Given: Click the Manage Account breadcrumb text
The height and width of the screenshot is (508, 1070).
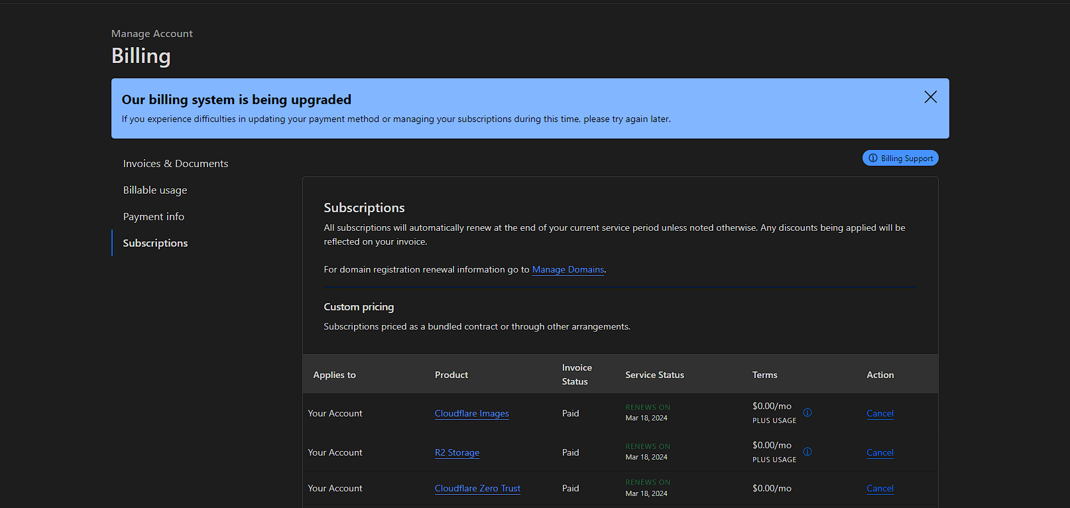Looking at the screenshot, I should (x=152, y=34).
